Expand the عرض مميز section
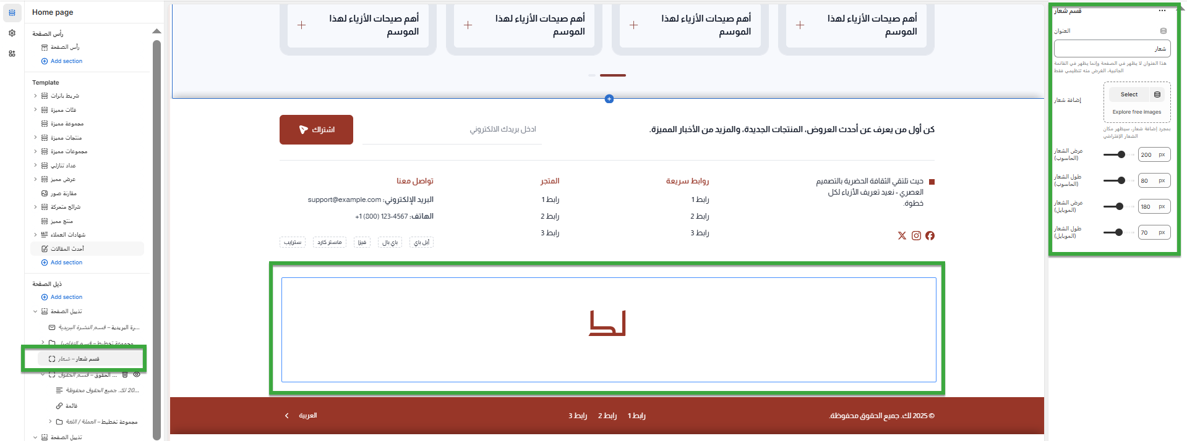This screenshot has height=441, width=1187. (35, 179)
